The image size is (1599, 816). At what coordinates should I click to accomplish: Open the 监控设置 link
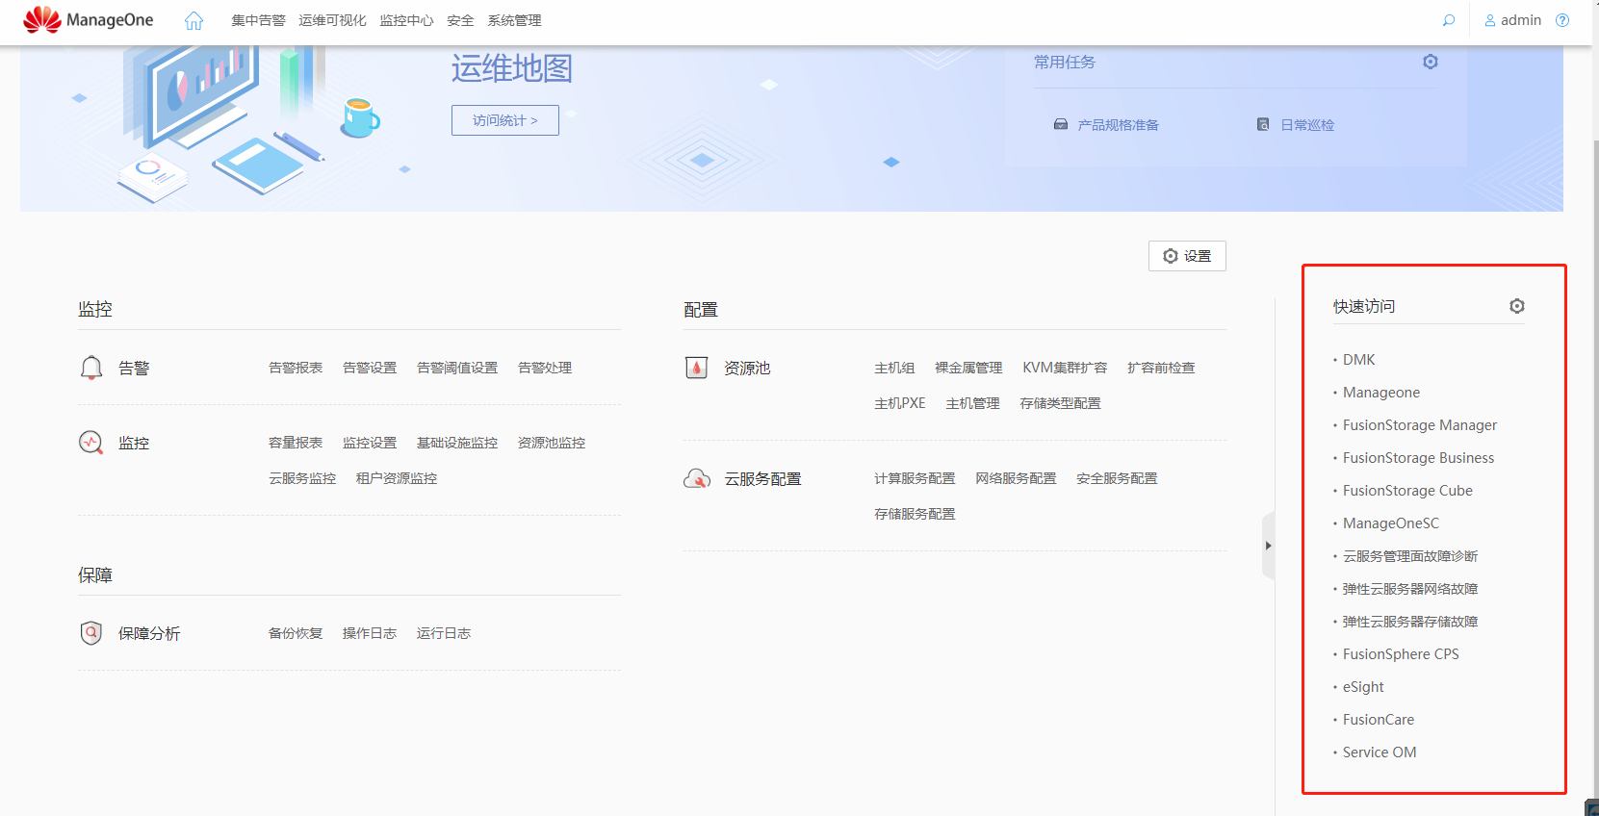(370, 443)
